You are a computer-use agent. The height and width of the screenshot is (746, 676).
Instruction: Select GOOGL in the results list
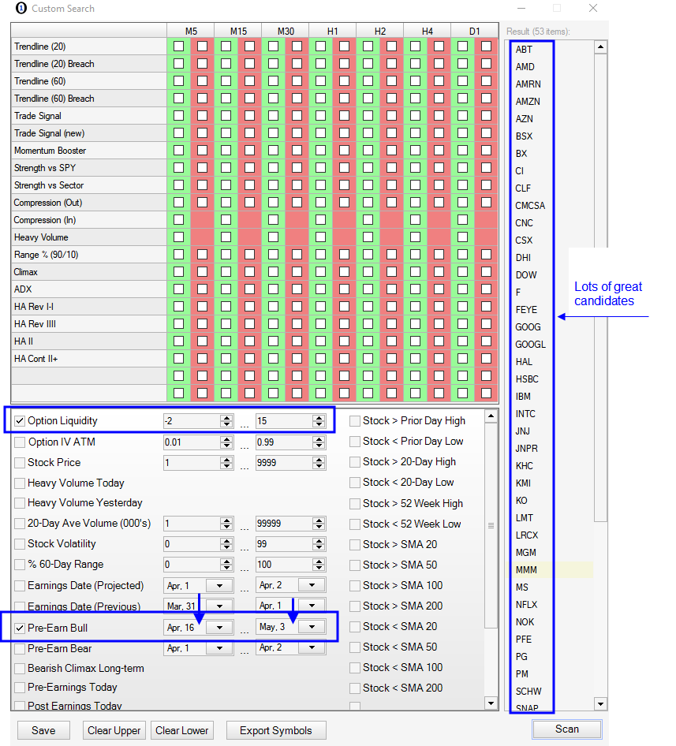tap(530, 345)
